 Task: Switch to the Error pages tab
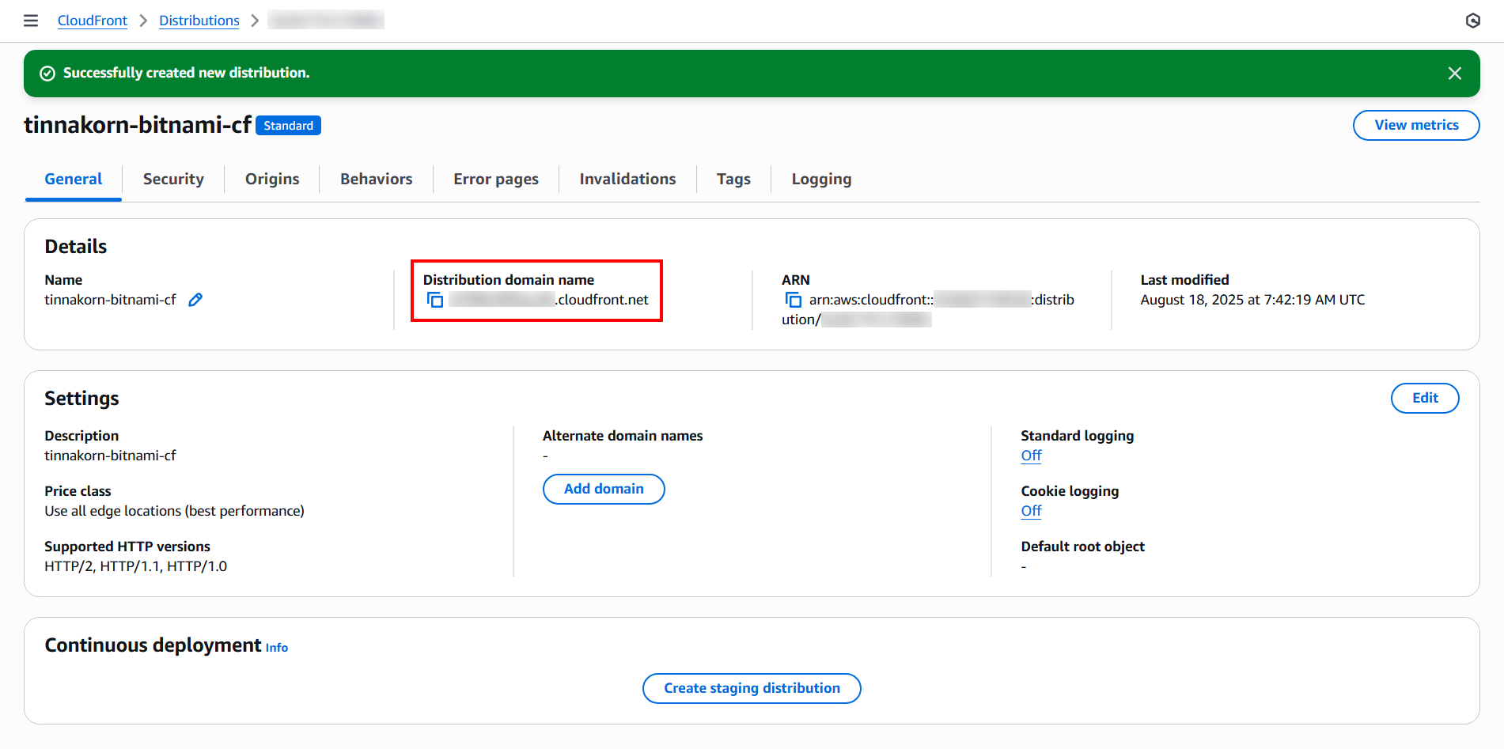[x=496, y=180]
